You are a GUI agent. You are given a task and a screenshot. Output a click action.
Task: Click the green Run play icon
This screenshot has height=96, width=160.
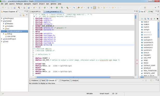click(x=57, y=8)
